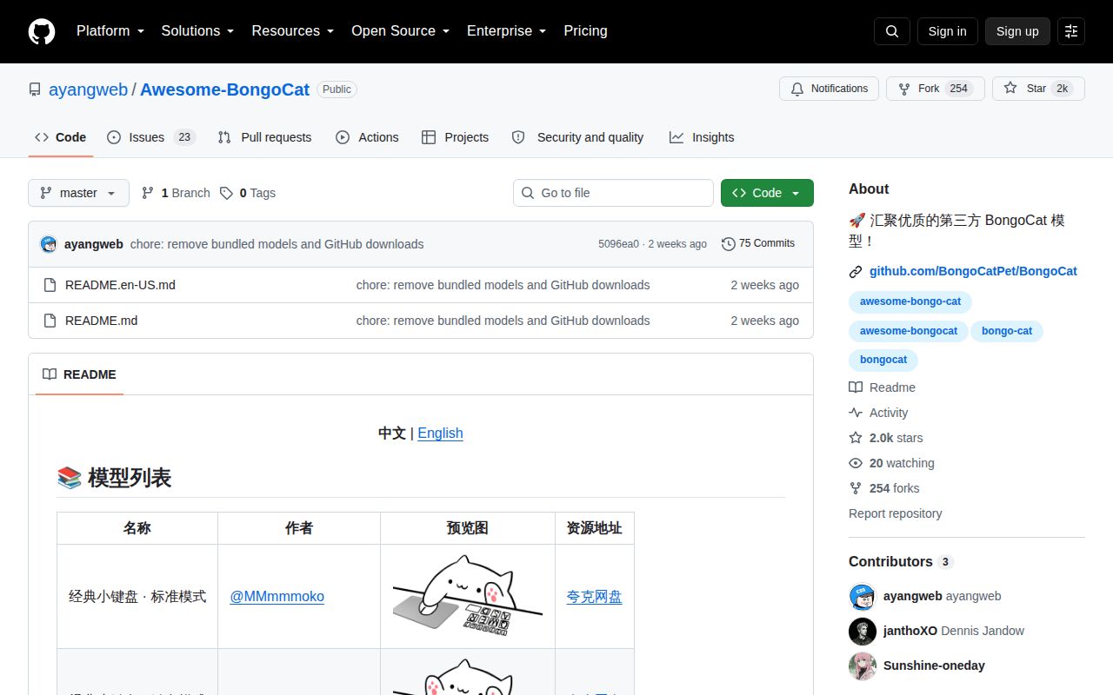Open Security and quality tab
Screen dimensions: 1113x695
(577, 137)
